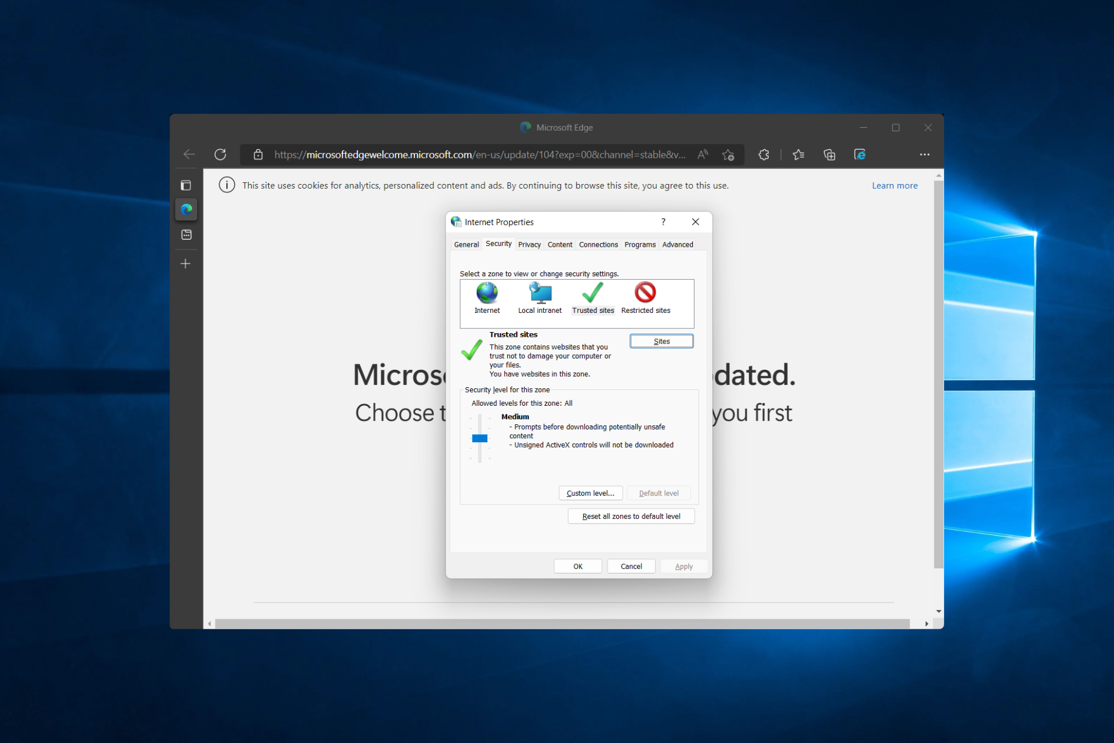The width and height of the screenshot is (1114, 743).
Task: Click the Custom level... button
Action: 591,493
